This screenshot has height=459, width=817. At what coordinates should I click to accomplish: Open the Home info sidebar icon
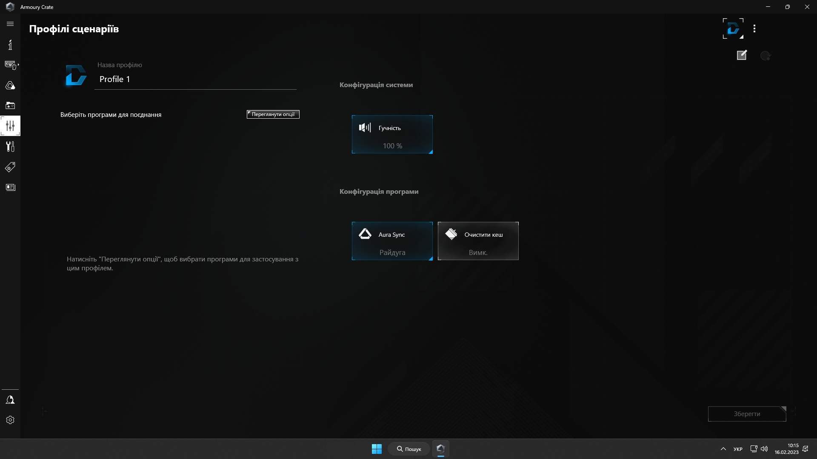(10, 45)
